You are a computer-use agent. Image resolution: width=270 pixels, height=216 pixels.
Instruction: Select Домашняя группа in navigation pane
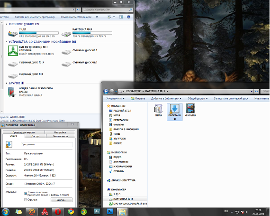point(123,180)
